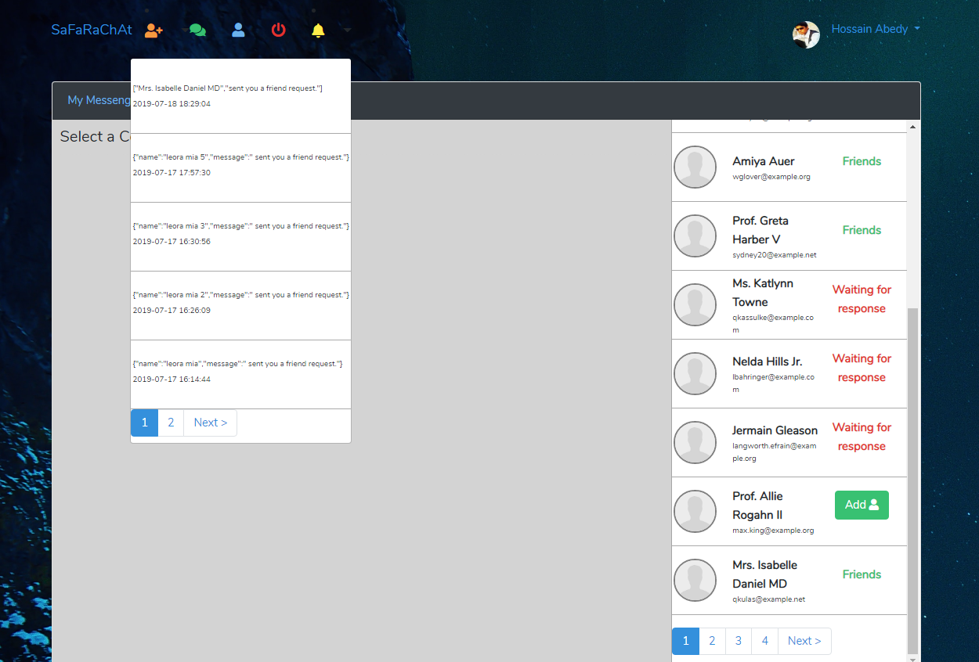Screen dimensions: 979x662
Task: Click Friends status for Amiya Auer
Action: point(862,161)
